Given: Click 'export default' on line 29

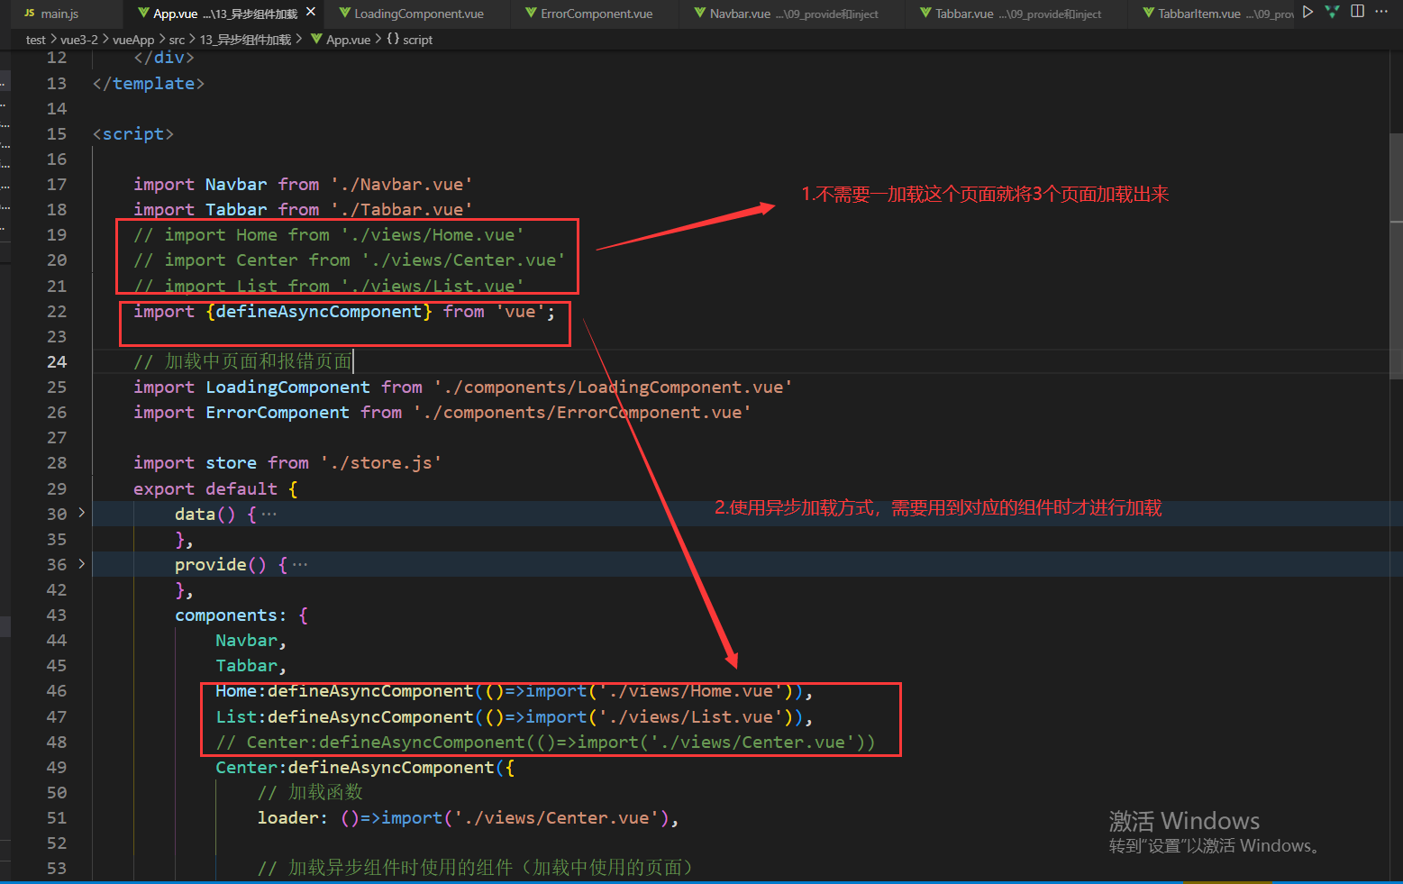Looking at the screenshot, I should pos(205,489).
